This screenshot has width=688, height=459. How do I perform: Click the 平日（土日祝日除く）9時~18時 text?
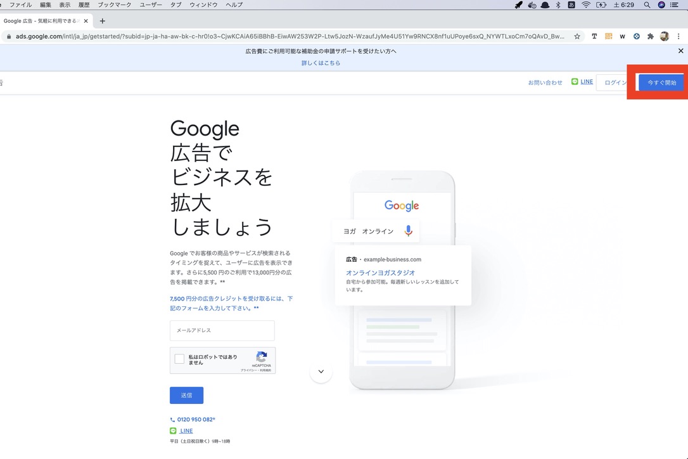(x=200, y=441)
